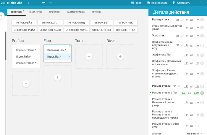
Task: Open the Алл-ин Не важно dropdown
Action: tap(195, 134)
